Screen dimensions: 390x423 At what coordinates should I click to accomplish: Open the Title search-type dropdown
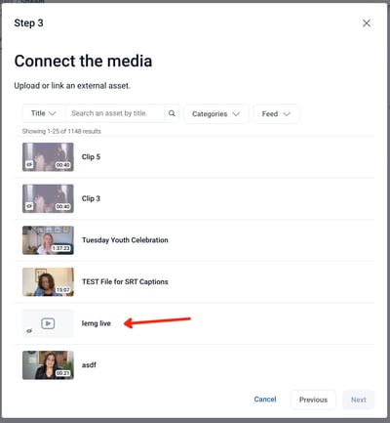(x=44, y=113)
